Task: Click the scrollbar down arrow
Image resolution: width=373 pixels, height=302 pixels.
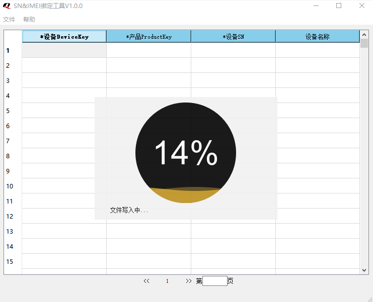Action: (364, 270)
